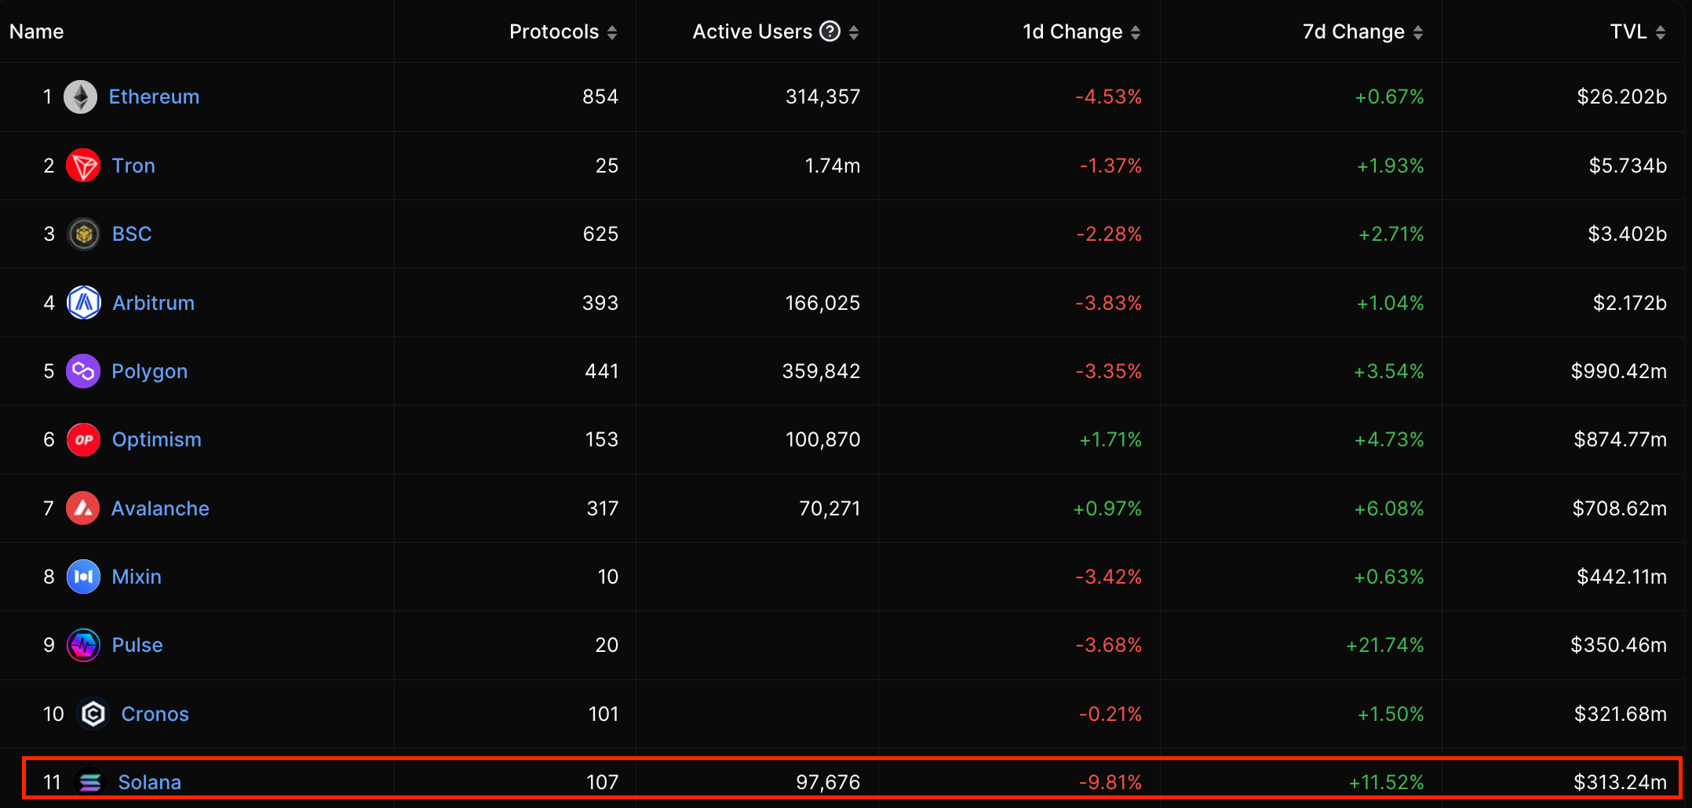Sort table by 1d Change arrows
This screenshot has width=1692, height=808.
1136,32
